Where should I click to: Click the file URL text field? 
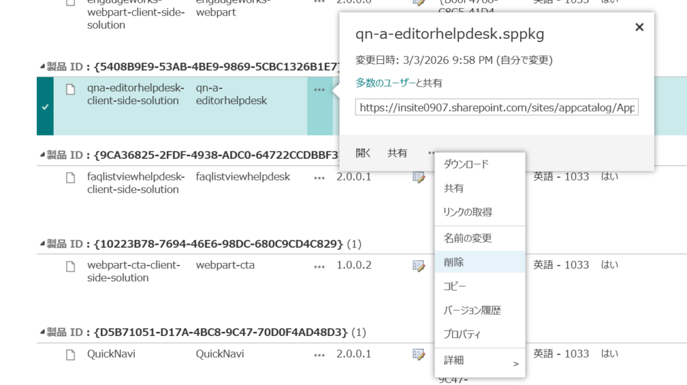point(496,107)
